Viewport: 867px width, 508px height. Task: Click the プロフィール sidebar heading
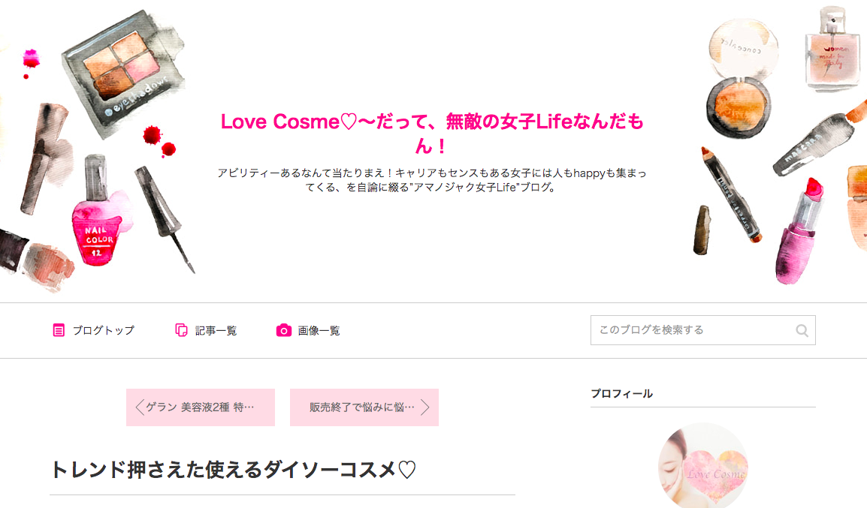click(621, 394)
